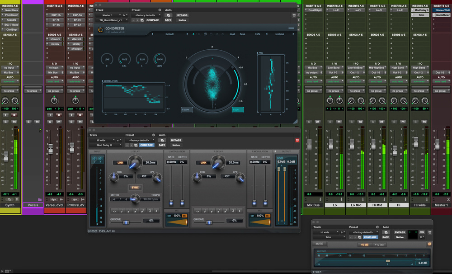Screen dimensions: 452x274
Task: Click the Goniometer plugin logo icon
Action: click(100, 30)
